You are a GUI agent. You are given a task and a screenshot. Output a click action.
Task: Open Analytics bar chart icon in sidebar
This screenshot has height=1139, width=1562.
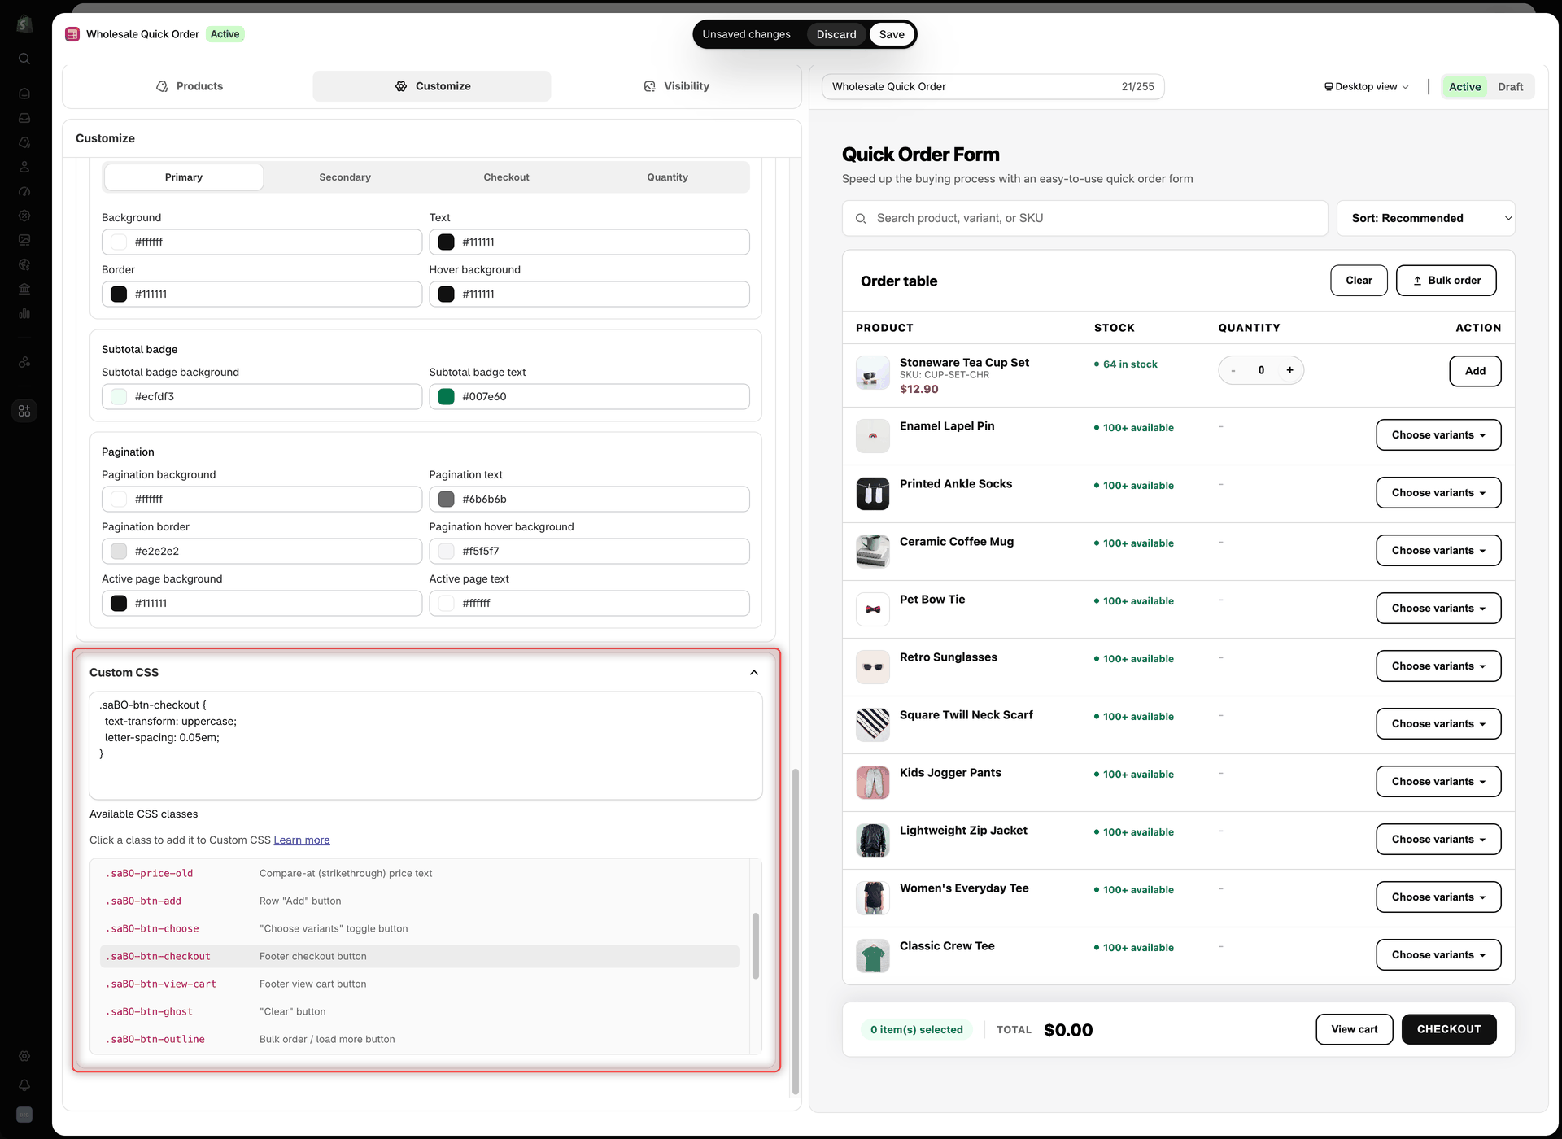click(x=24, y=313)
